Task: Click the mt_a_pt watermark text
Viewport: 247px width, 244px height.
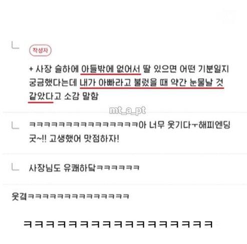Action: click(127, 110)
